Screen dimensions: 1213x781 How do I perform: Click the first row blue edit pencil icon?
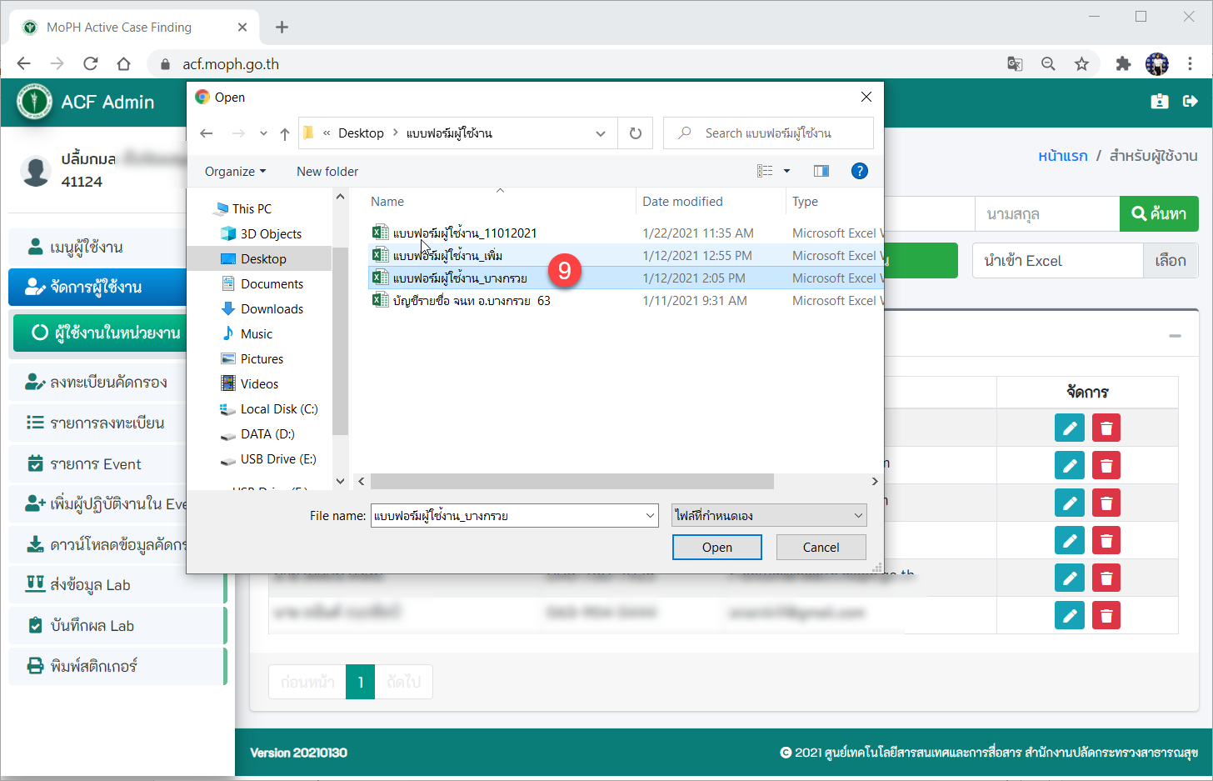(x=1070, y=428)
